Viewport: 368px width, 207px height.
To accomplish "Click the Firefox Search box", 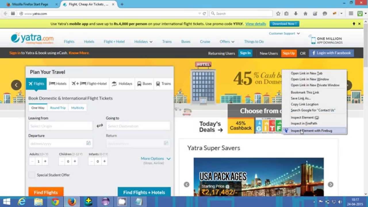I will (x=241, y=14).
